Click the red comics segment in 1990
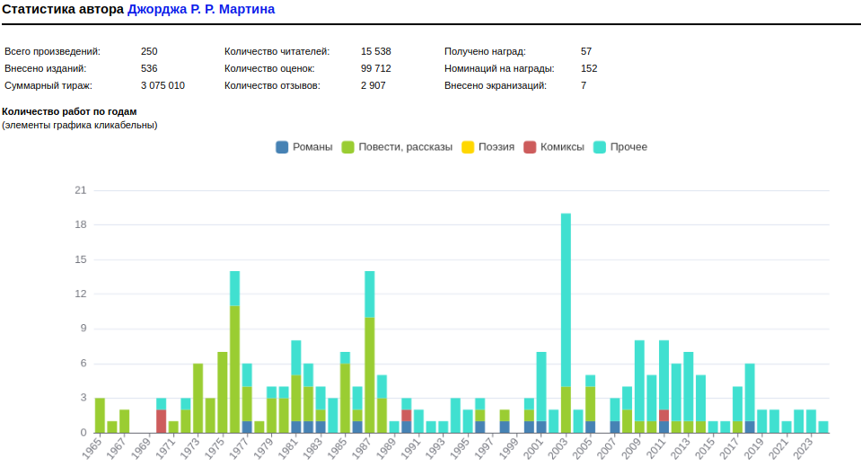 (x=407, y=416)
